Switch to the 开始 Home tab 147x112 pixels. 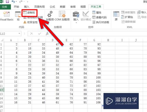point(16,7)
